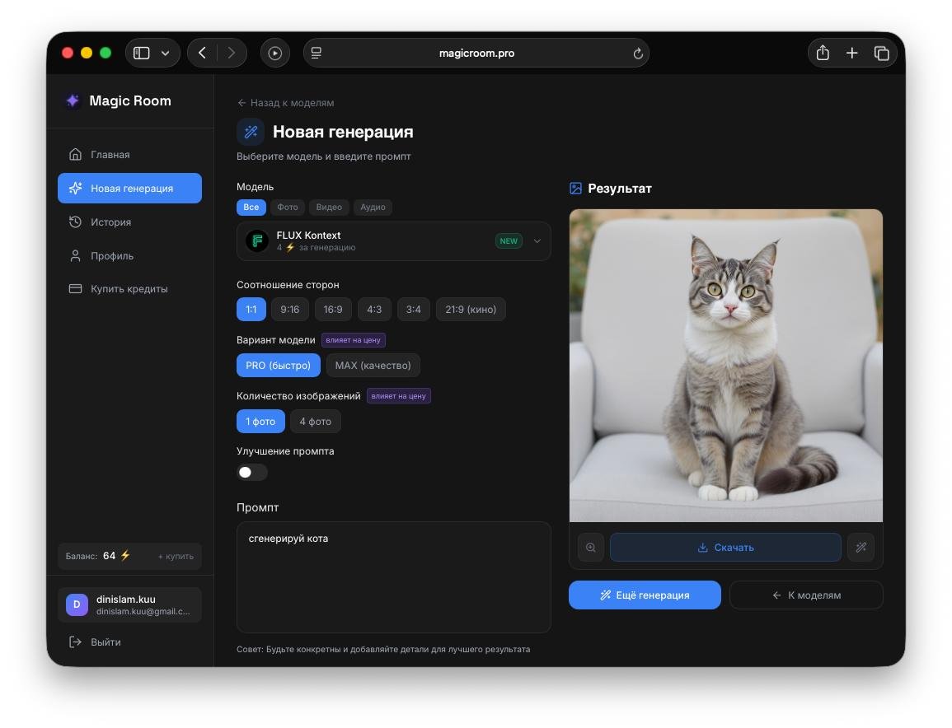Select the 4 фото image count

(x=315, y=421)
